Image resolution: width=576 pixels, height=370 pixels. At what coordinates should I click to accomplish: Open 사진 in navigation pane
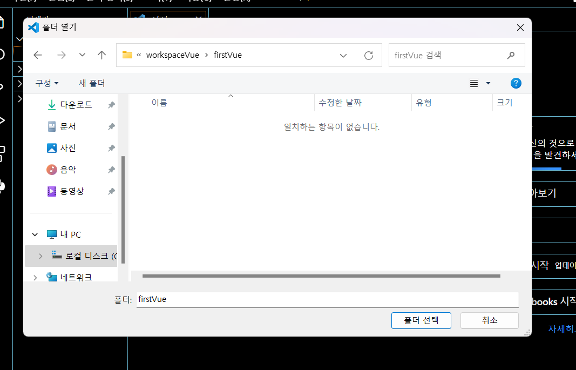tap(68, 148)
